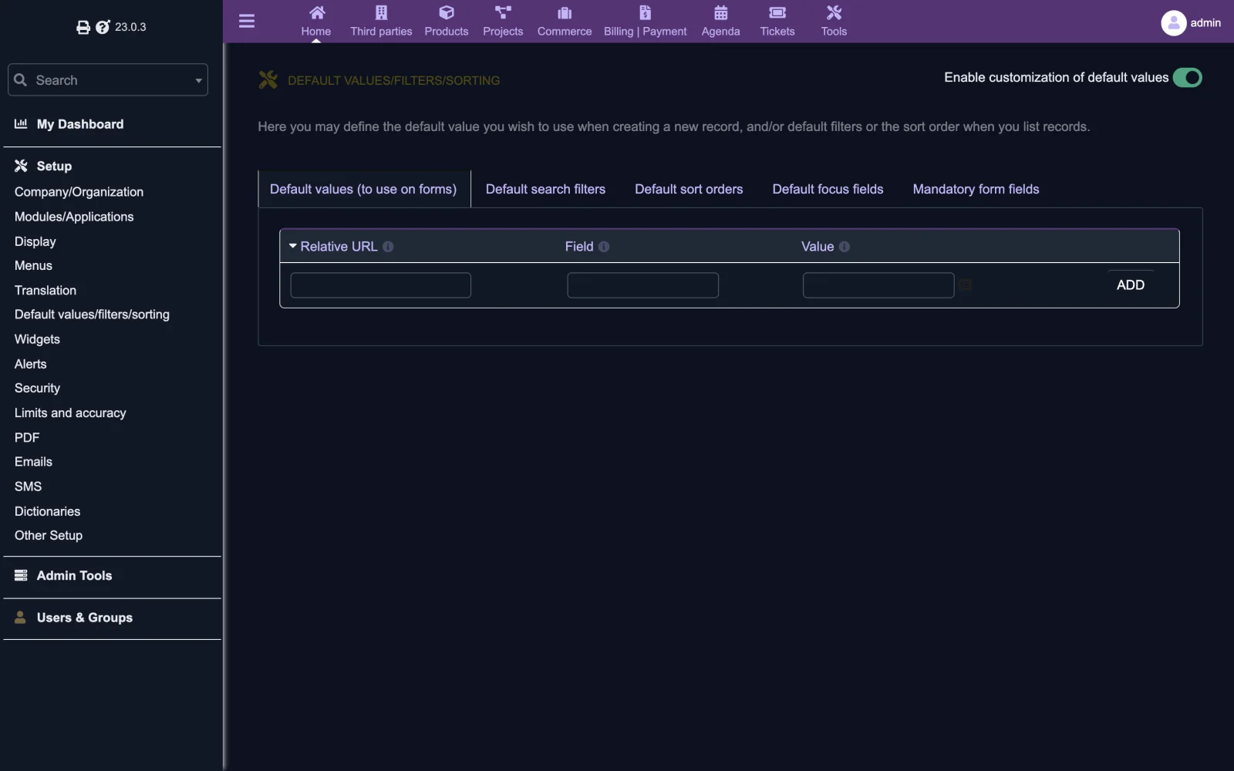Open Display setup page
This screenshot has height=771, width=1234.
[x=35, y=241]
